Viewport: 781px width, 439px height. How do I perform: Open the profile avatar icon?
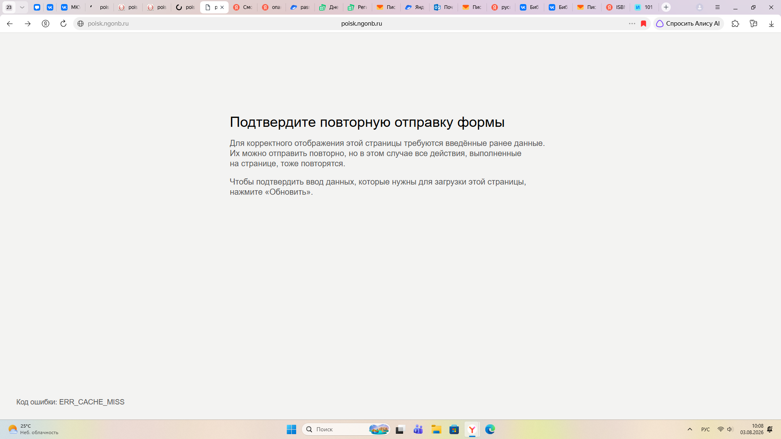[700, 7]
